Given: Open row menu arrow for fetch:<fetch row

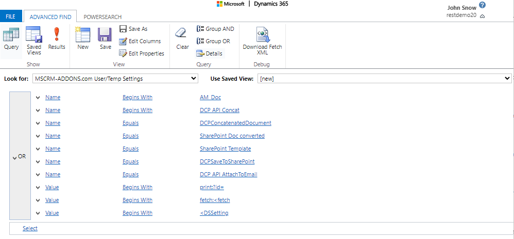Looking at the screenshot, I should (x=38, y=200).
